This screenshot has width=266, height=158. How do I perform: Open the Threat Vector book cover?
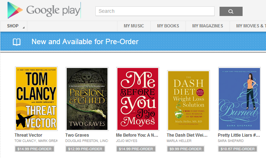(36, 99)
